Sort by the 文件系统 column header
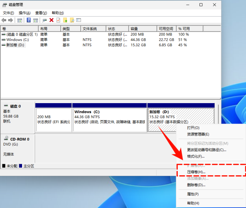Screen dimensions: 246x208 [93, 29]
